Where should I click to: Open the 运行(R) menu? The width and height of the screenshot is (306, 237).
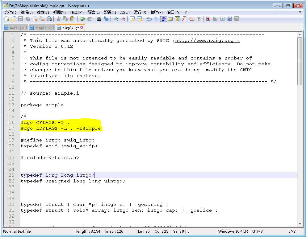pyautogui.click(x=140, y=12)
